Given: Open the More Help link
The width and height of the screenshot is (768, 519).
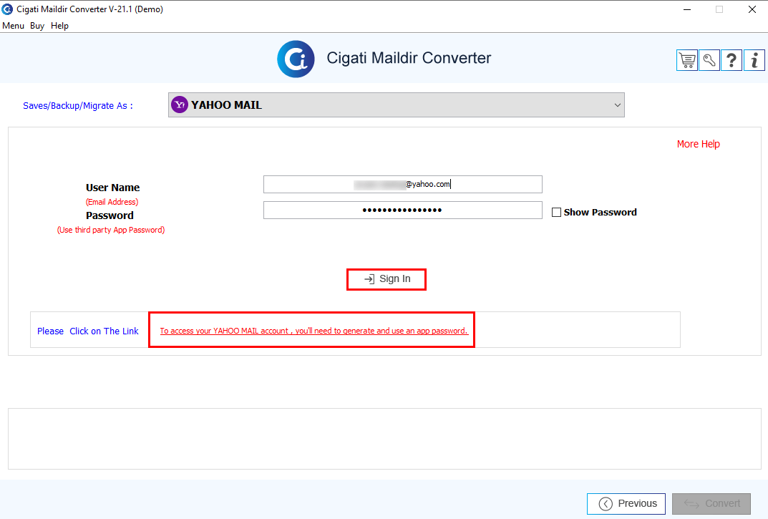Looking at the screenshot, I should (x=699, y=144).
